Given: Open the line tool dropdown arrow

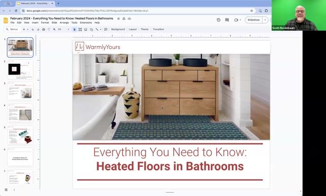Looking at the screenshot, I should [100, 30].
